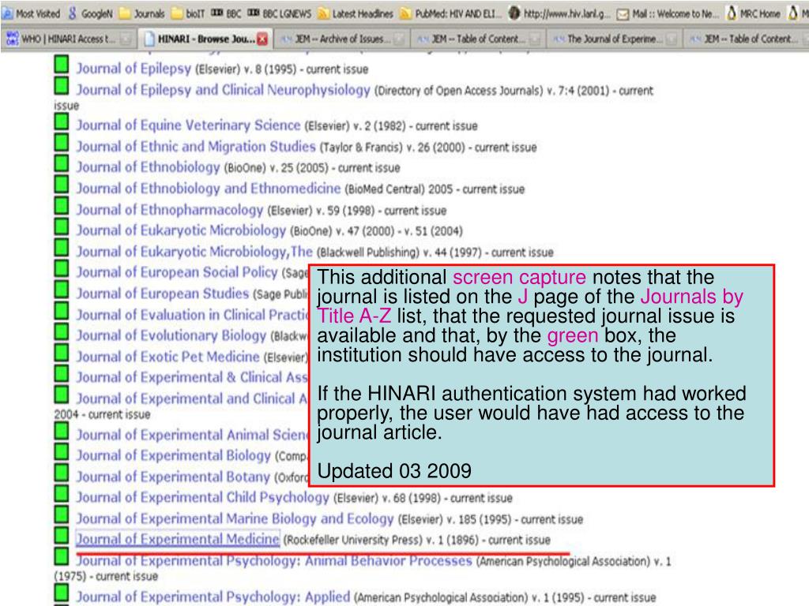Click green box beside Journal of Experimental Botany
This screenshot has width=809, height=606.
(62, 472)
